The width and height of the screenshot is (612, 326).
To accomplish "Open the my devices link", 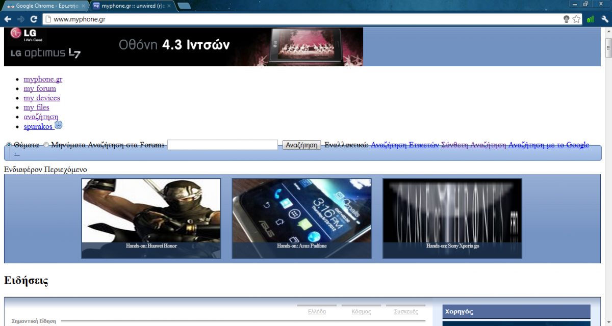I will tap(42, 98).
